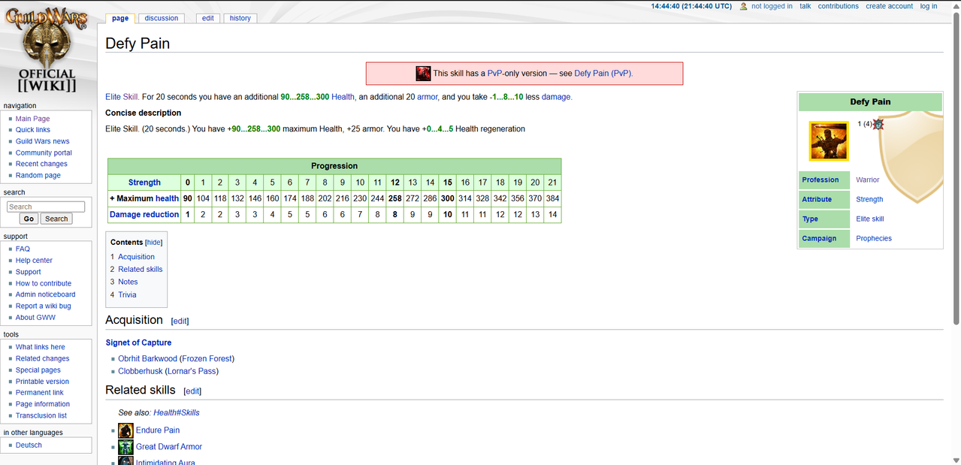Open Clobberhusk link

click(141, 371)
